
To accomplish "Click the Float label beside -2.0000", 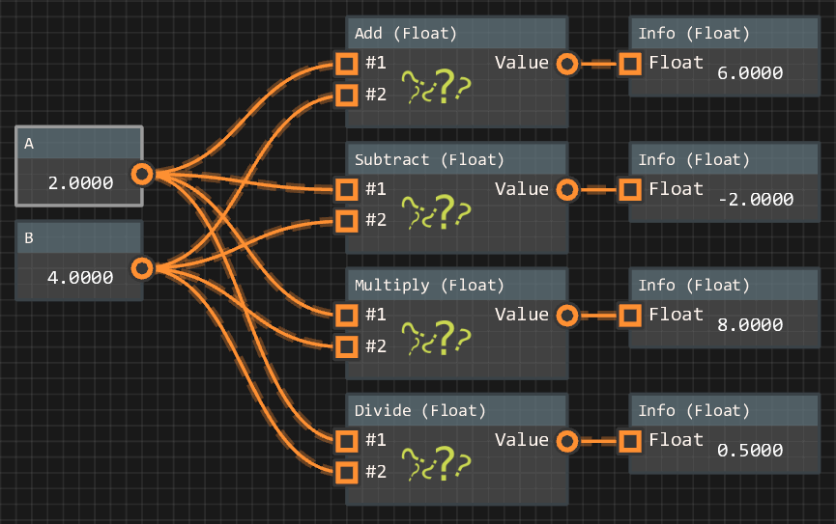I will click(677, 188).
